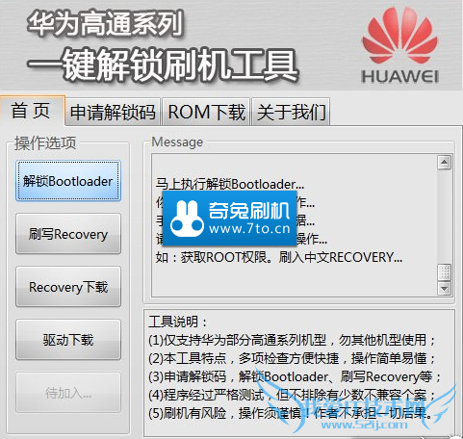Viewport: 463px width, 439px height.
Task: Click the 工具说明 description panel
Action: [299, 373]
